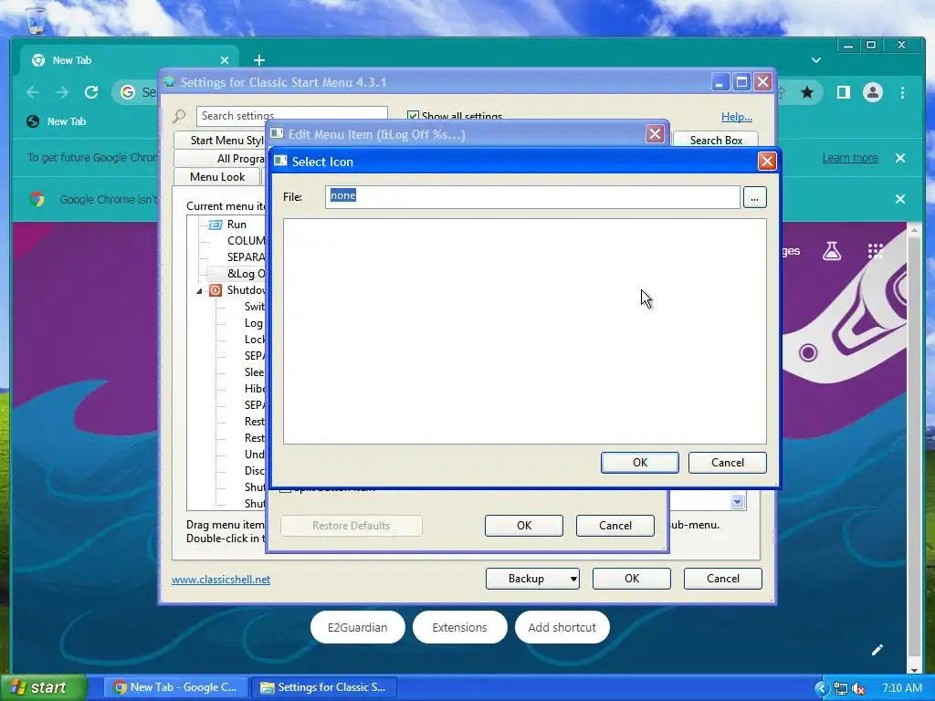Dismiss the default browser infobar
This screenshot has height=701, width=935.
[x=900, y=199]
